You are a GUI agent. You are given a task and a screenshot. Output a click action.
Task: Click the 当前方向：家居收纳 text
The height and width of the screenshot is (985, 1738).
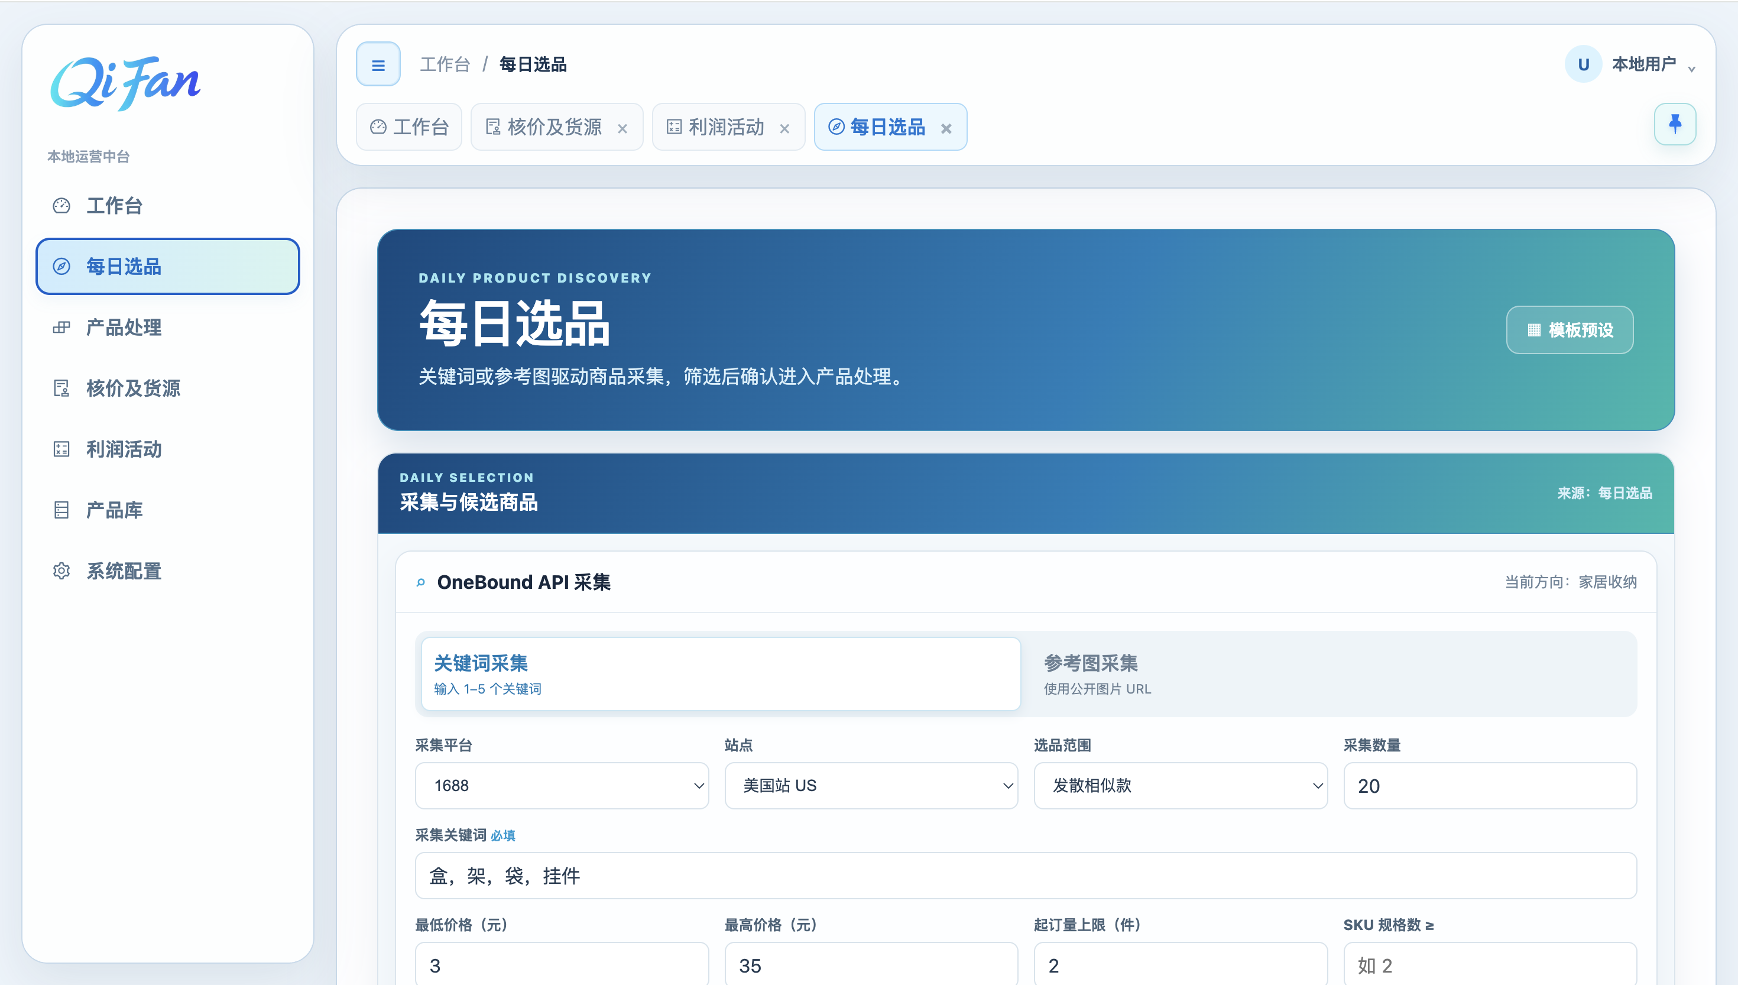tap(1570, 582)
